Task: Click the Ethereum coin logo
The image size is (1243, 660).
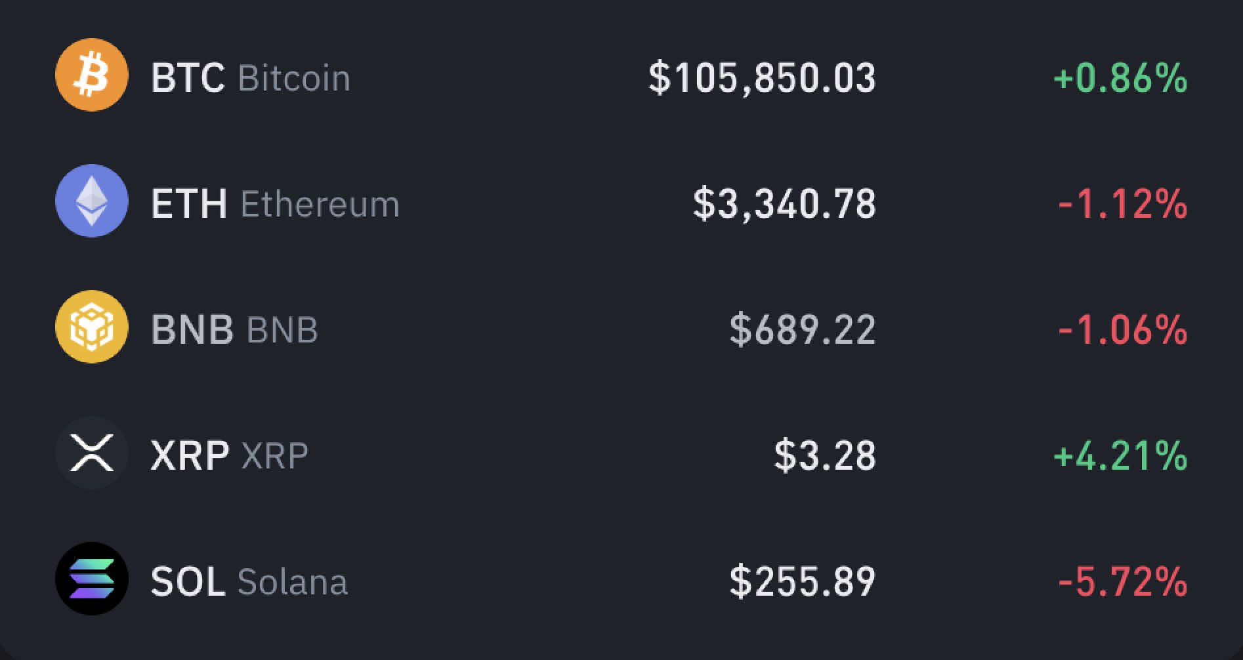Action: tap(91, 201)
